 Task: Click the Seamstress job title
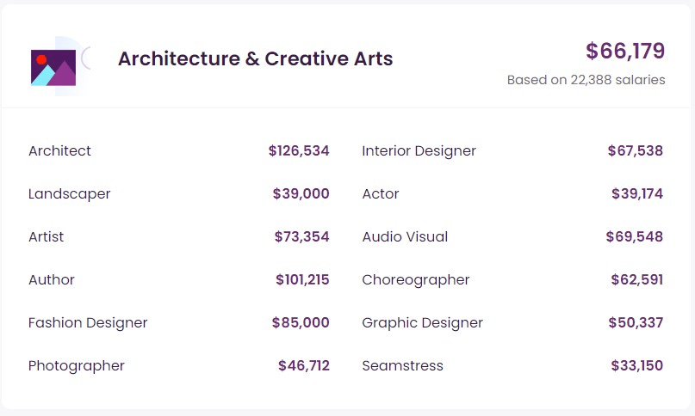point(402,366)
